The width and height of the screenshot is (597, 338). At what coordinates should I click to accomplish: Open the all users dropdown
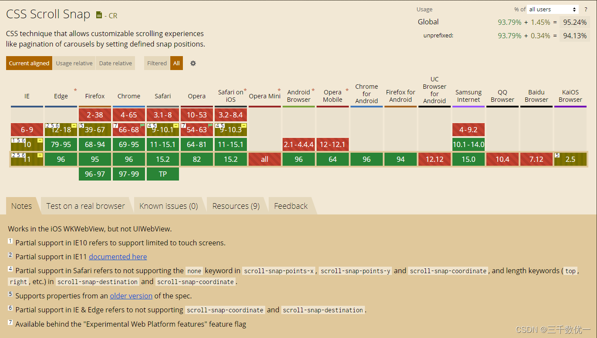[552, 9]
